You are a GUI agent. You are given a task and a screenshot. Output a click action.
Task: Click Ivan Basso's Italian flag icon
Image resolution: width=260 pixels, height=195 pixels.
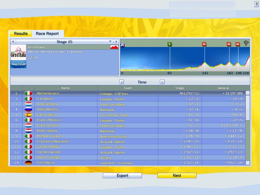29,99
